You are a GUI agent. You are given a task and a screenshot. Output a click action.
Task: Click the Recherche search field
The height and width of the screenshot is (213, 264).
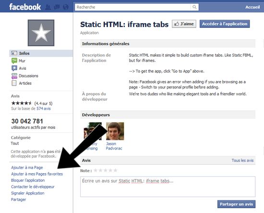(x=132, y=7)
